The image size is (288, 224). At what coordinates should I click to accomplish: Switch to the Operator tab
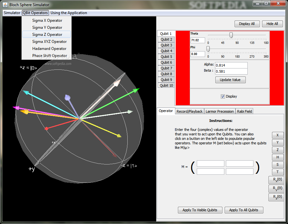(x=166, y=111)
